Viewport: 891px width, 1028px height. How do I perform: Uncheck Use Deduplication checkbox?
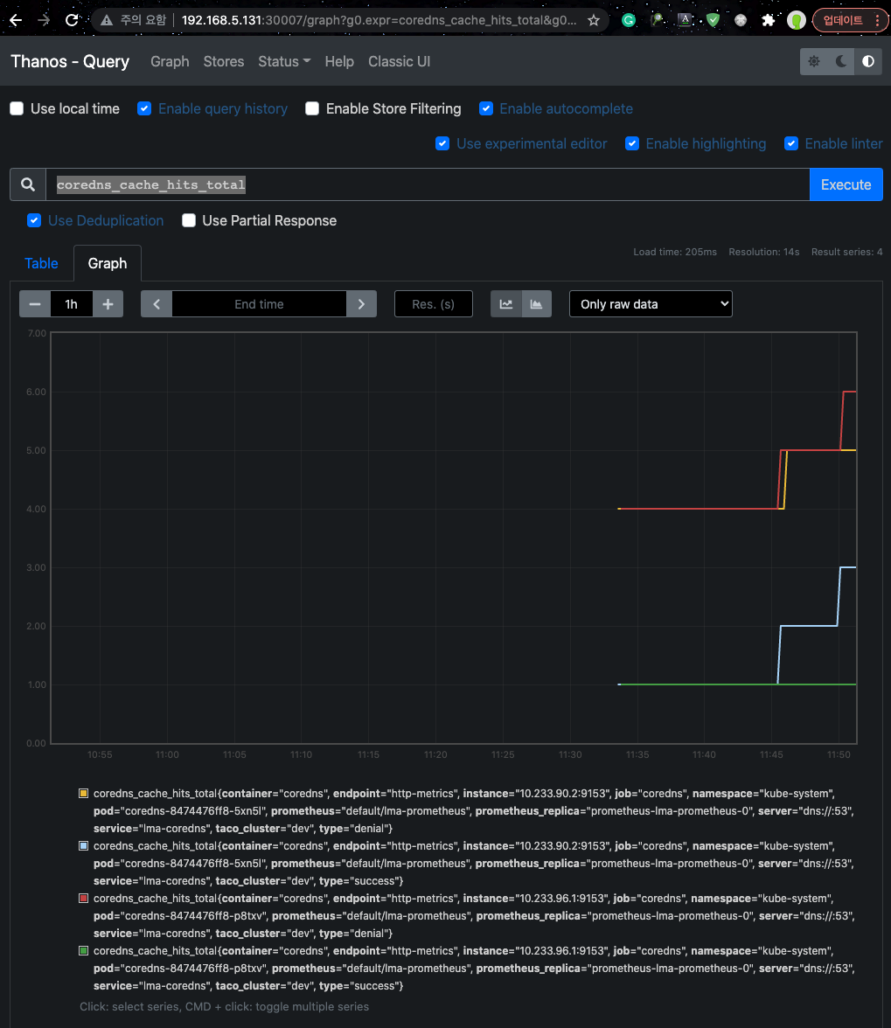(34, 221)
